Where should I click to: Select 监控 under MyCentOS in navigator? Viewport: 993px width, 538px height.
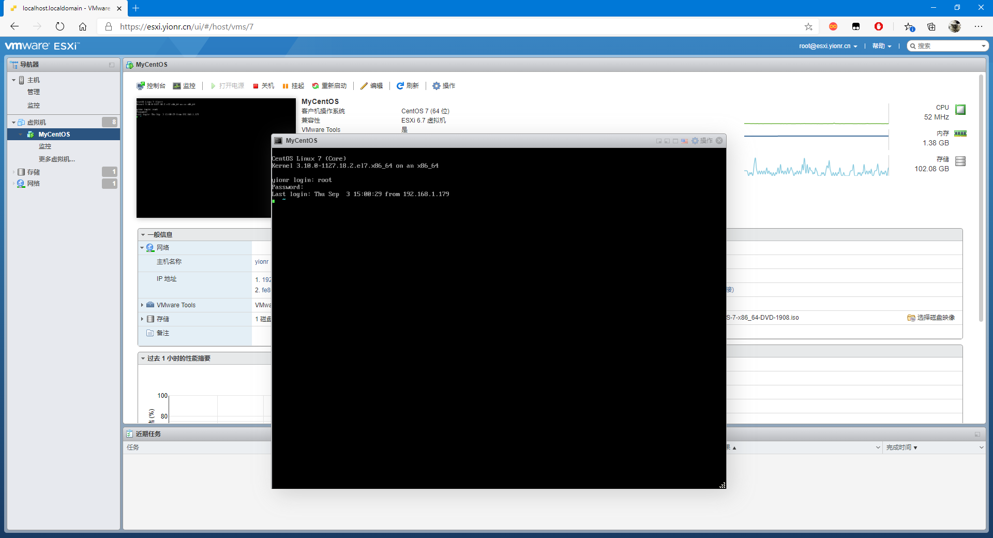pos(45,146)
